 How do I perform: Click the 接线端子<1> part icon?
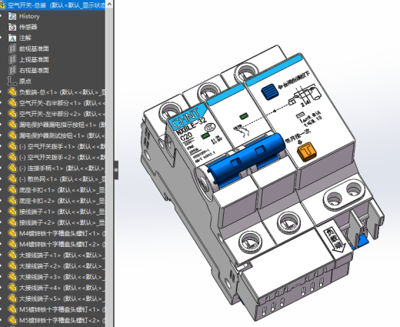coord(12,212)
